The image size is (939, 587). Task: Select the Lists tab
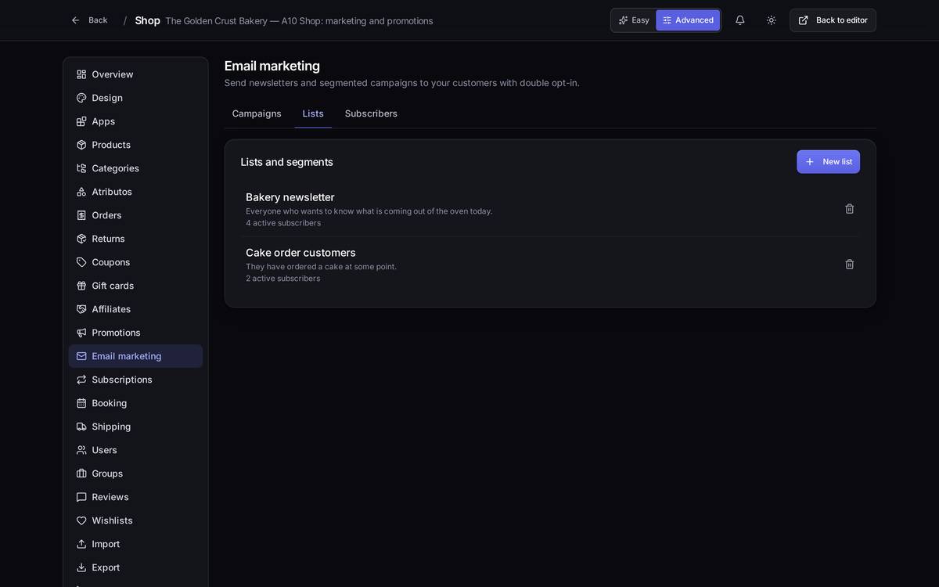[313, 113]
